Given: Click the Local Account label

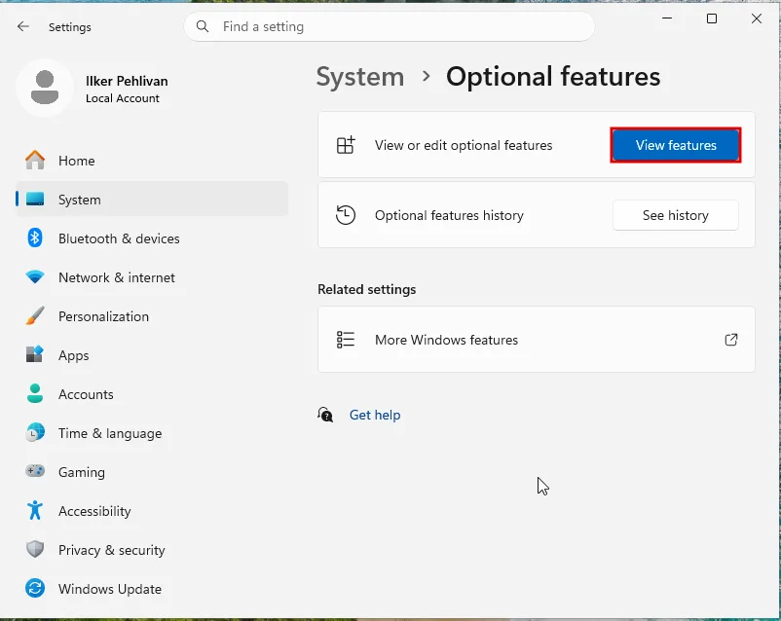Looking at the screenshot, I should 123,98.
